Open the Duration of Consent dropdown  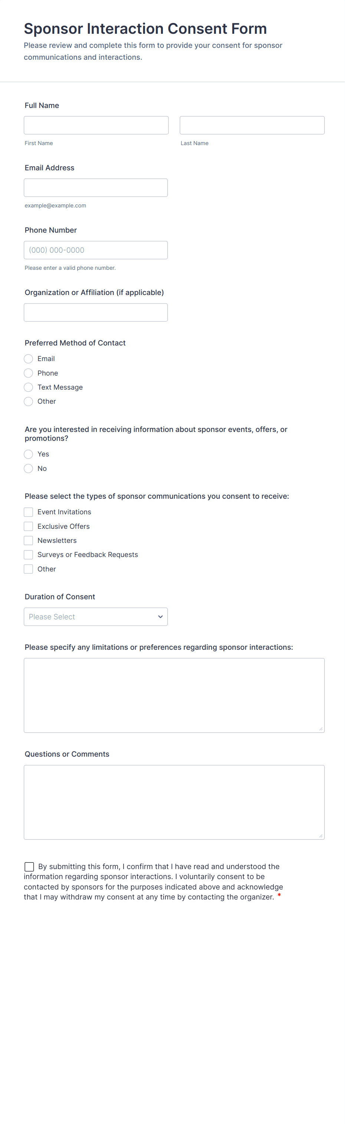tap(95, 616)
